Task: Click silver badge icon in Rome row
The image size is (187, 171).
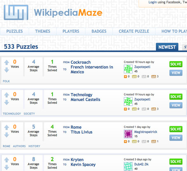Action: pos(144,141)
